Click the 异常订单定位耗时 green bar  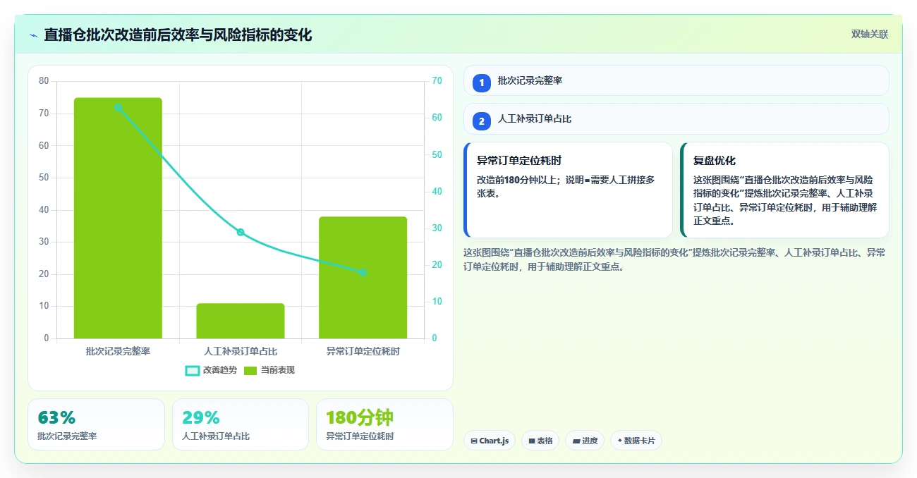tap(363, 277)
